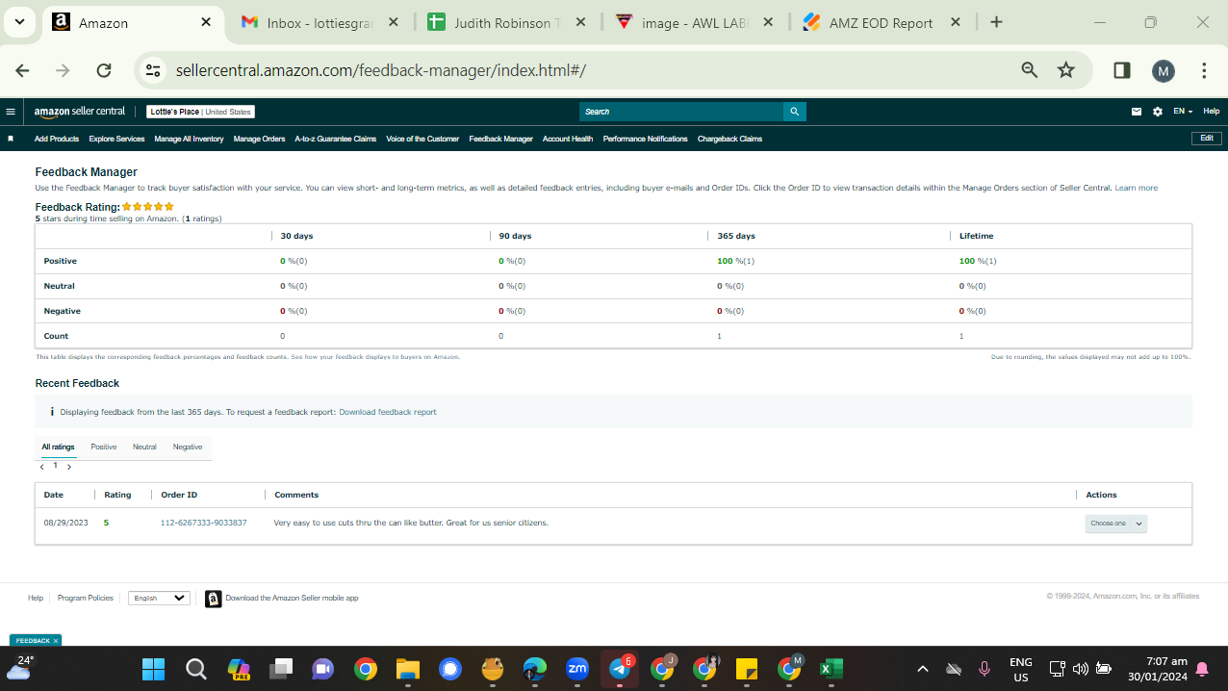Click the bookmark flag icon before Add Products

click(x=11, y=139)
